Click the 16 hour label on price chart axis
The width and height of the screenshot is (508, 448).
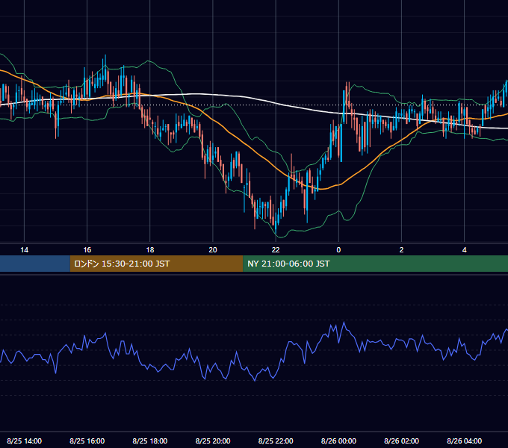click(x=87, y=250)
